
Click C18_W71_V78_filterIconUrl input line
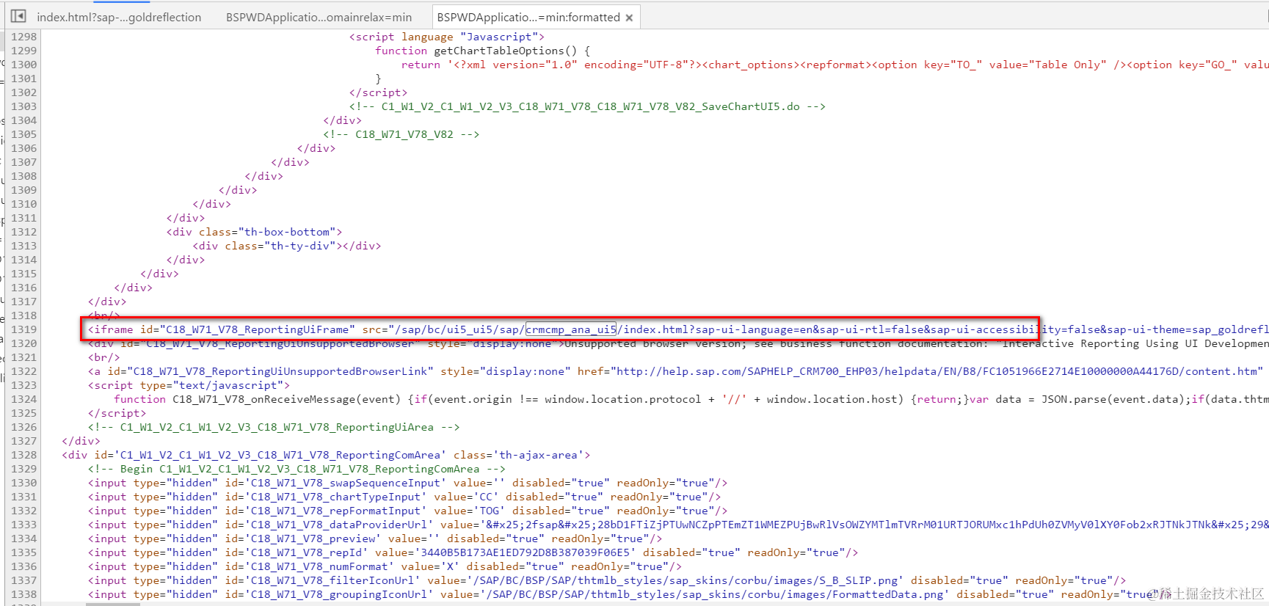click(607, 580)
